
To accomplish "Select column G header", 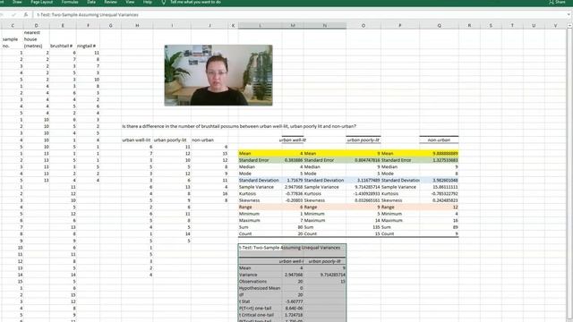I will pyautogui.click(x=110, y=26).
